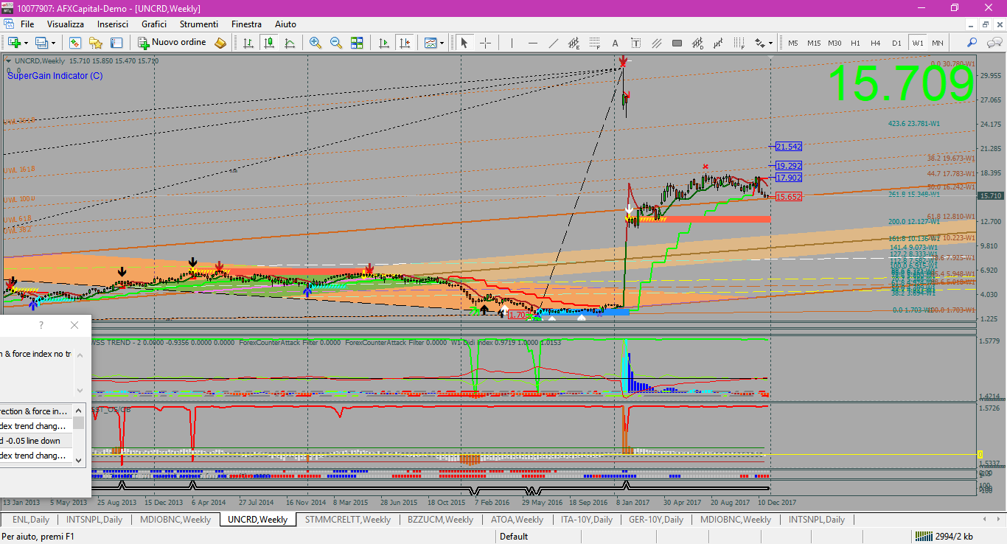The width and height of the screenshot is (1007, 544).
Task: Select the Fibonacci Retracement tool
Action: pos(594,43)
